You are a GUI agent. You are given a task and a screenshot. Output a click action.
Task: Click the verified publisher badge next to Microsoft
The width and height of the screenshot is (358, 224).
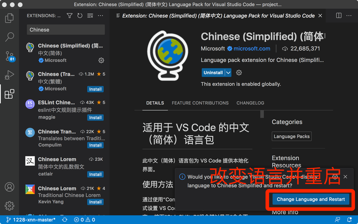tap(230, 48)
